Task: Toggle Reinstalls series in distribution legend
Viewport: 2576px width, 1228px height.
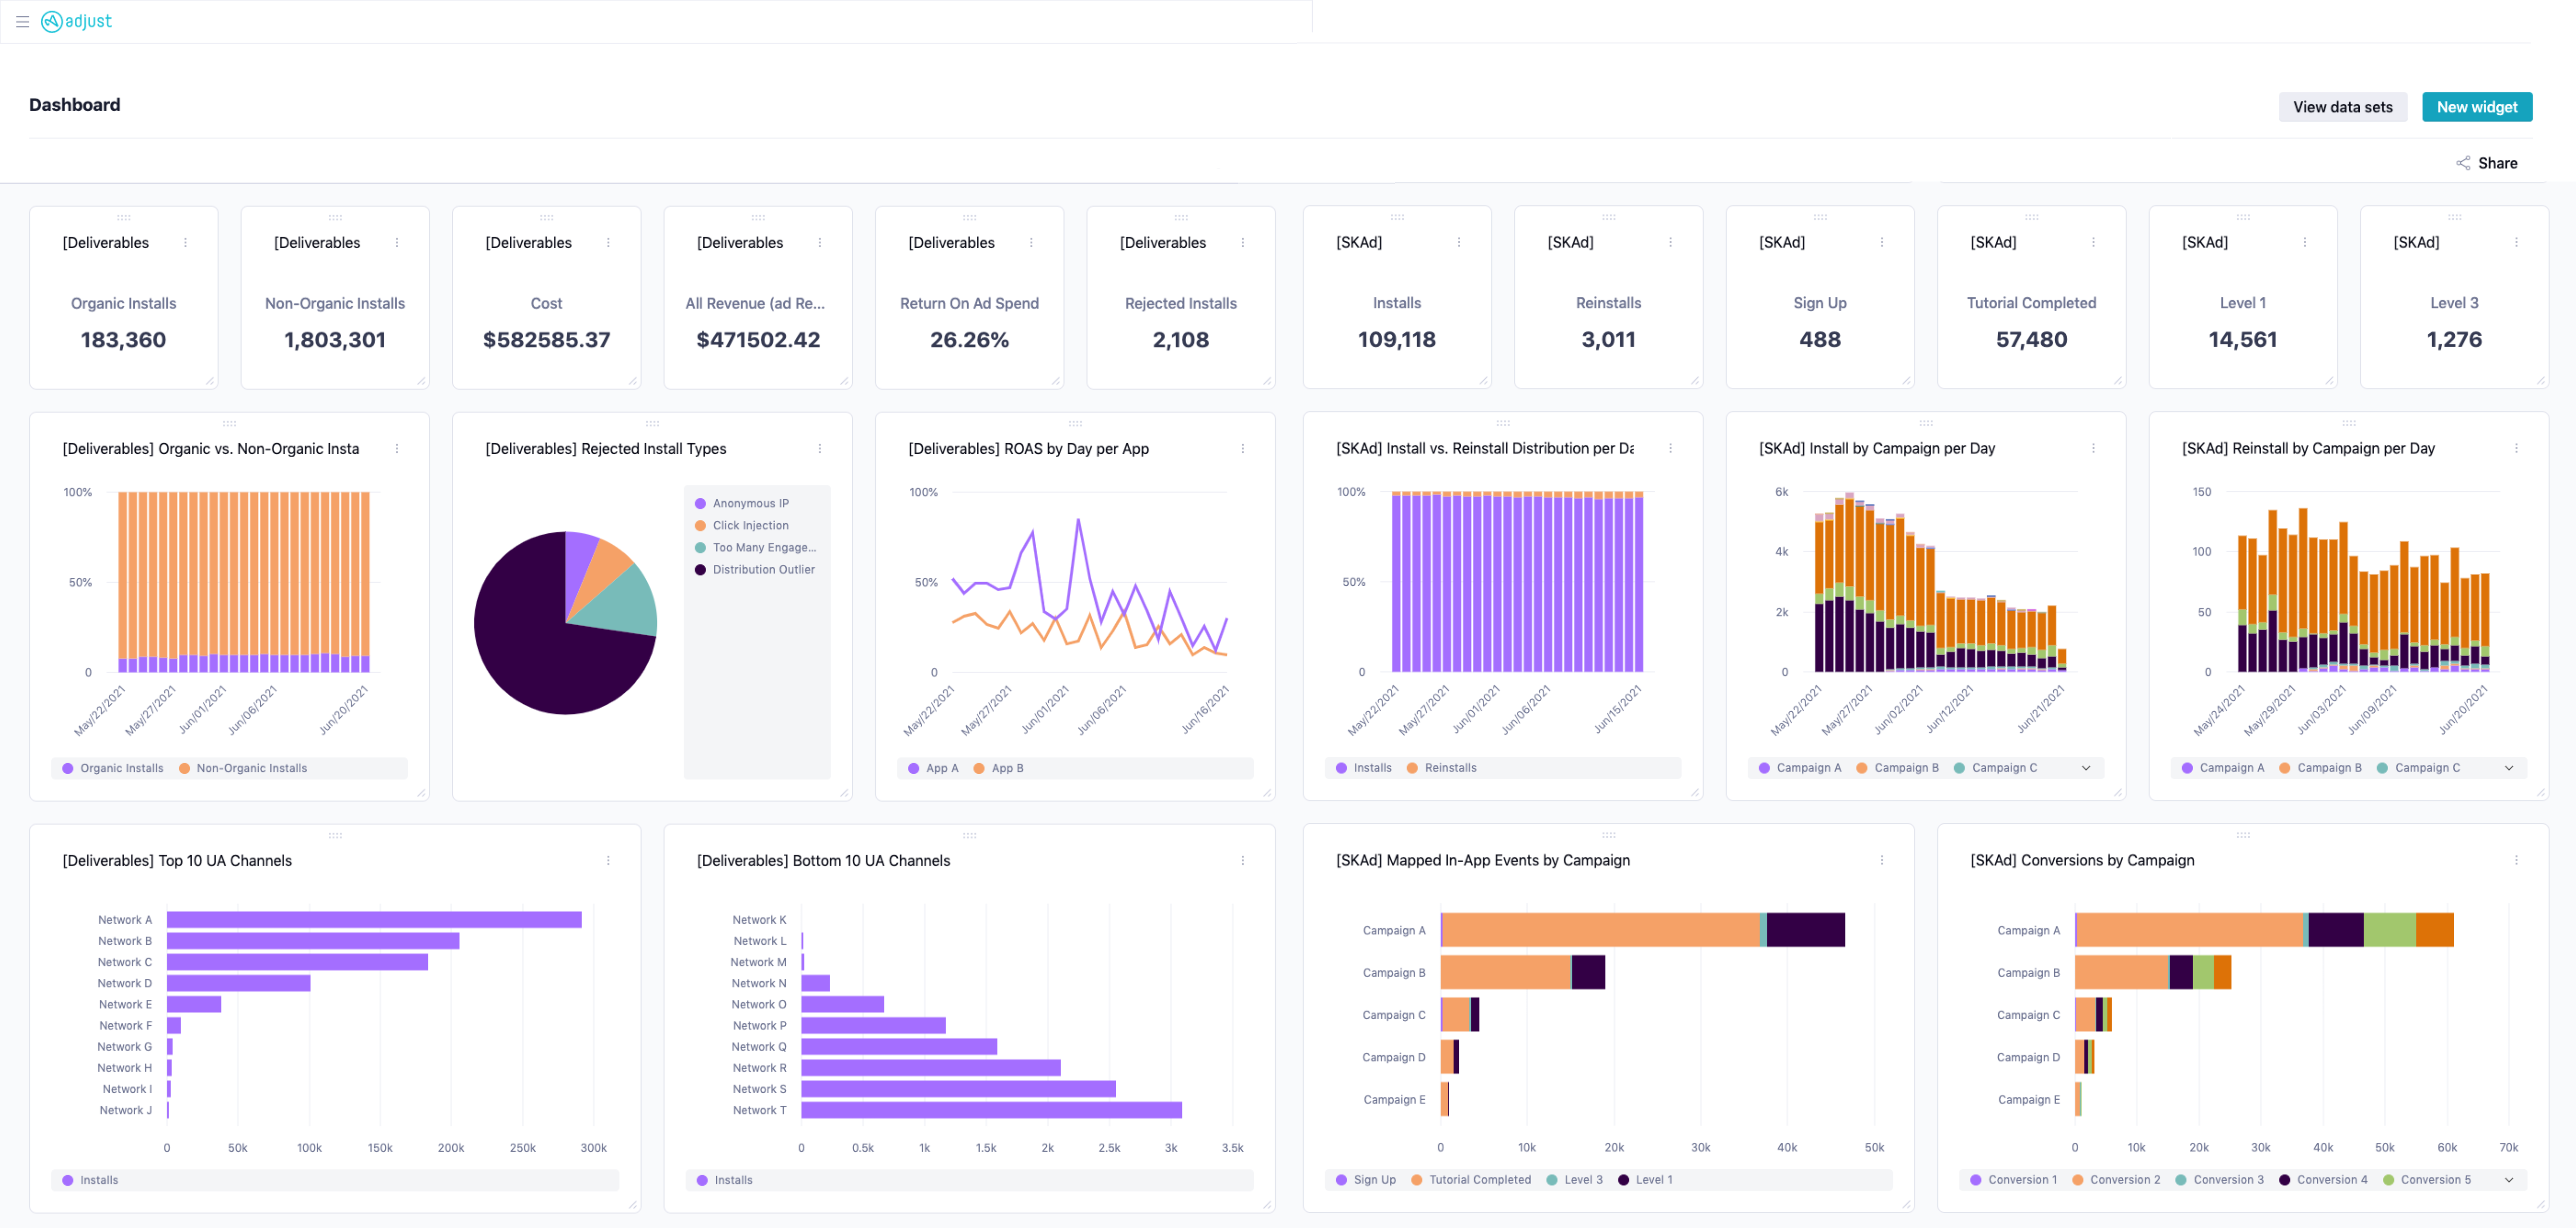Action: (1441, 768)
